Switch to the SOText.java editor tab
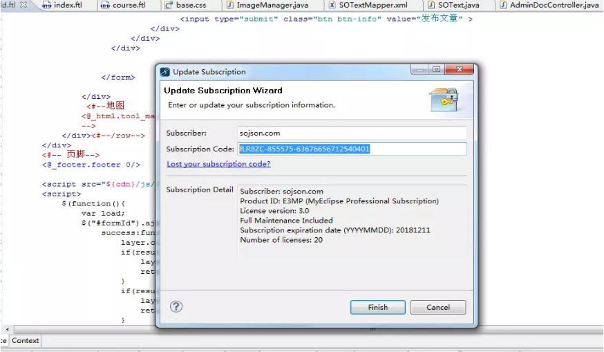The image size is (604, 352). click(454, 6)
